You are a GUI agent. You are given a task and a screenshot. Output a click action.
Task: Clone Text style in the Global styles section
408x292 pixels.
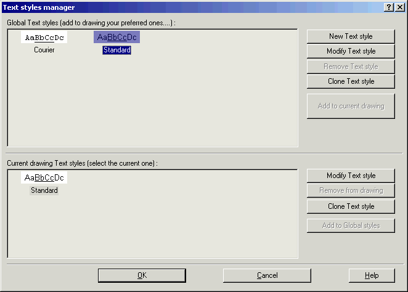point(351,81)
